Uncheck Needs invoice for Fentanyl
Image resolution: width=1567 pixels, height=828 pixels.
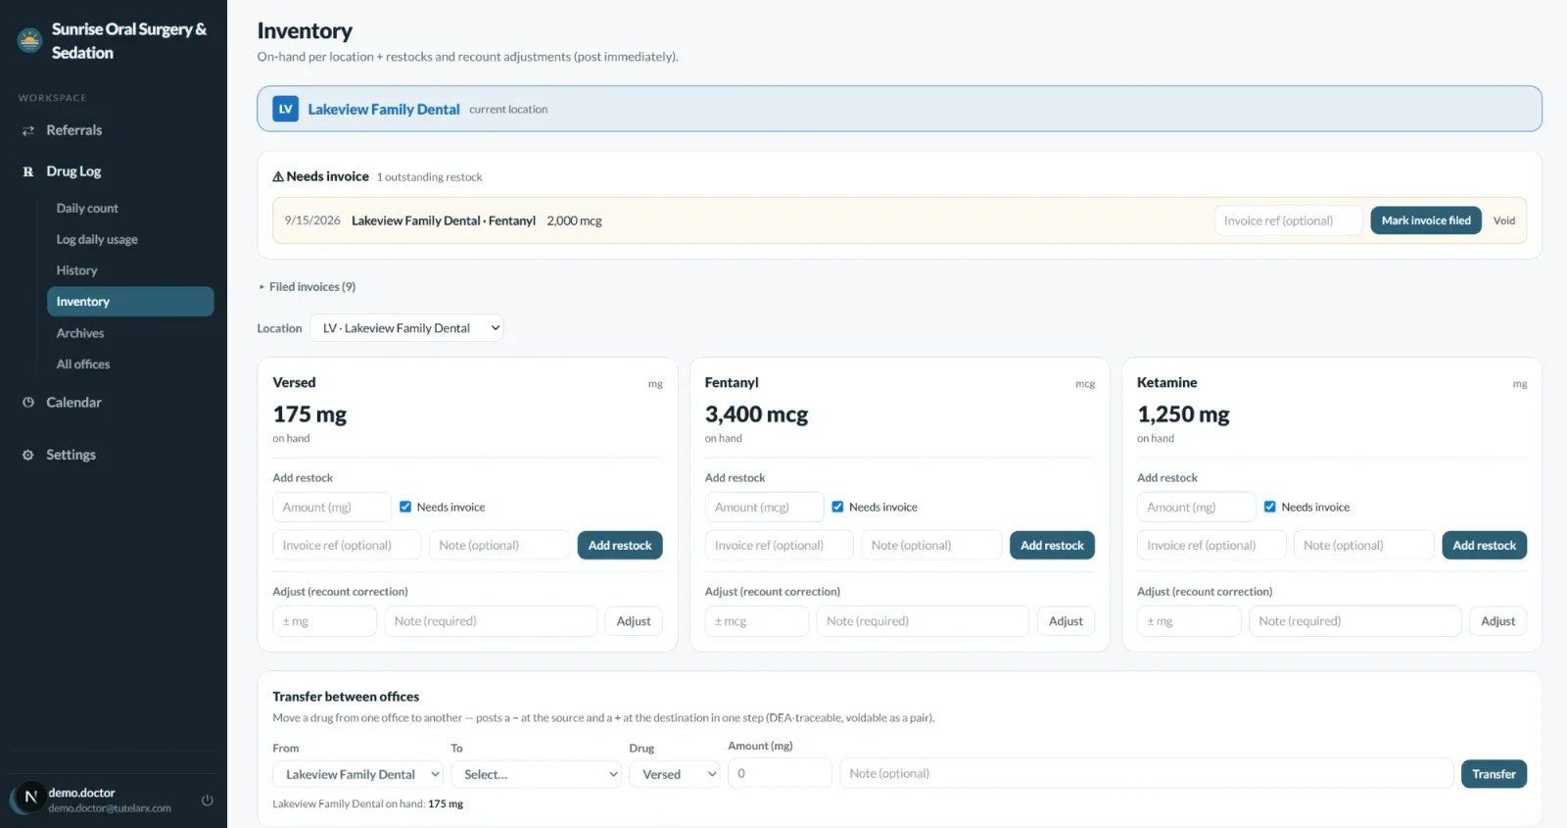click(837, 507)
